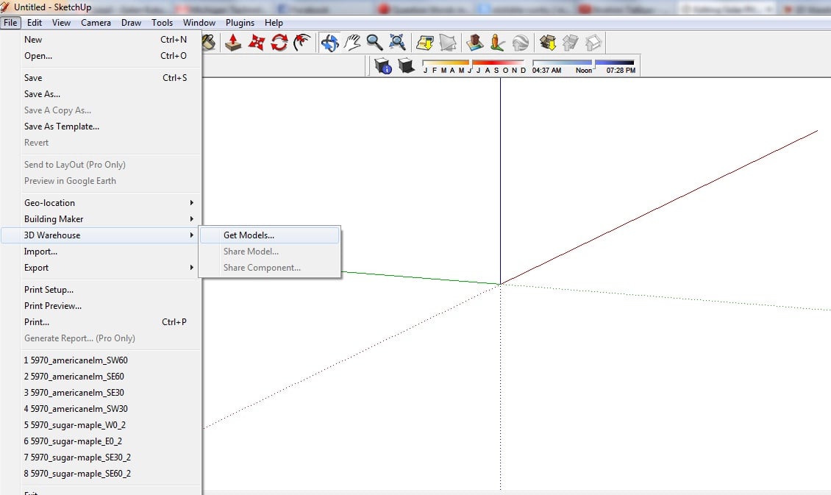The width and height of the screenshot is (831, 495).
Task: Open Shadow Settings from the toolbar
Action: (x=383, y=67)
